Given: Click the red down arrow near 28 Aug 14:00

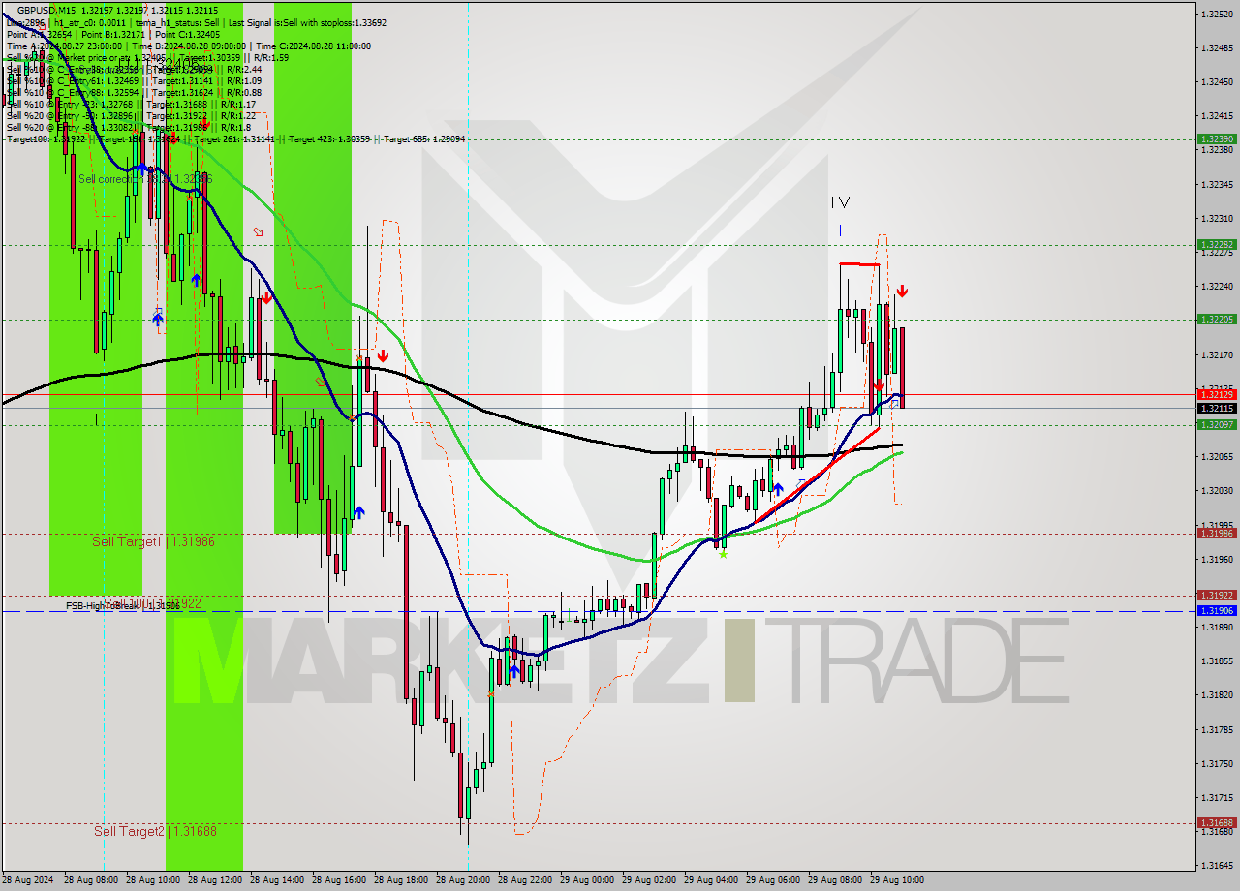Looking at the screenshot, I should [x=265, y=298].
